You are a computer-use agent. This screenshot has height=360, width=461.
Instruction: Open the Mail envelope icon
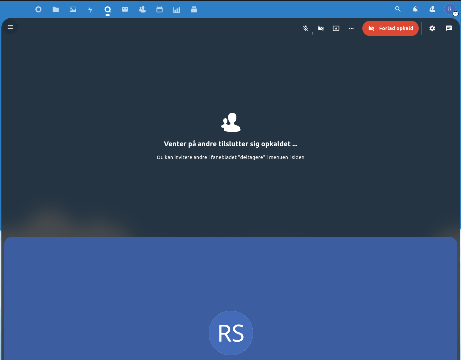pos(125,9)
